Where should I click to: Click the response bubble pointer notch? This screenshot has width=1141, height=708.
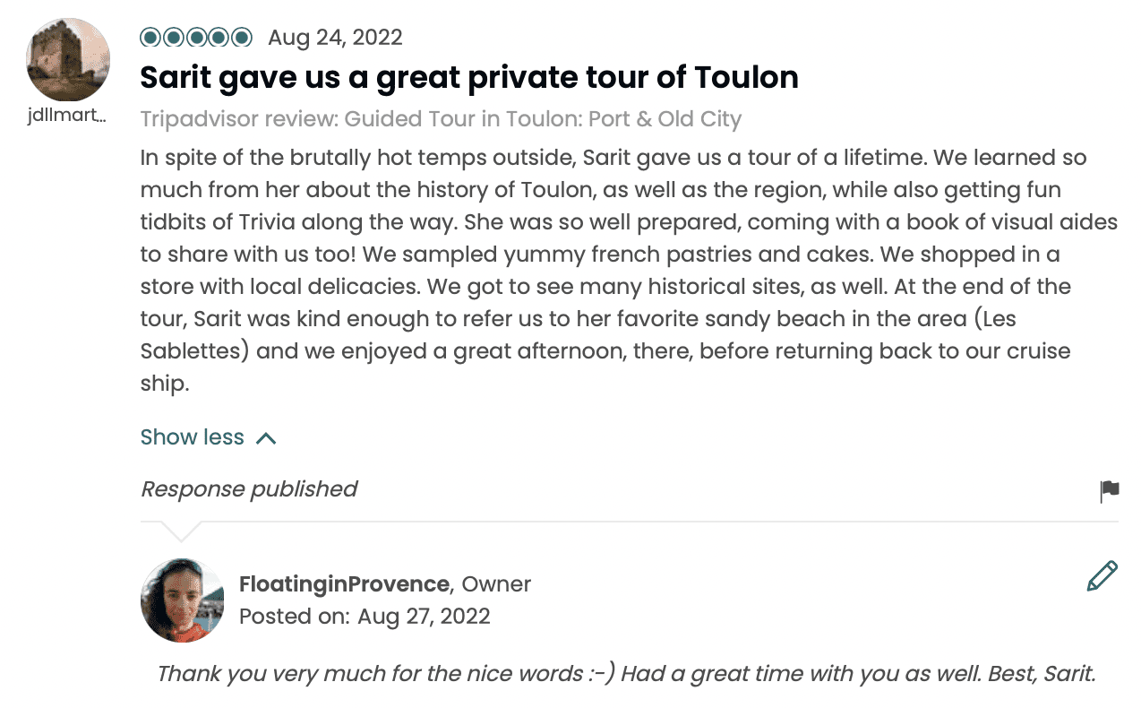[x=182, y=531]
